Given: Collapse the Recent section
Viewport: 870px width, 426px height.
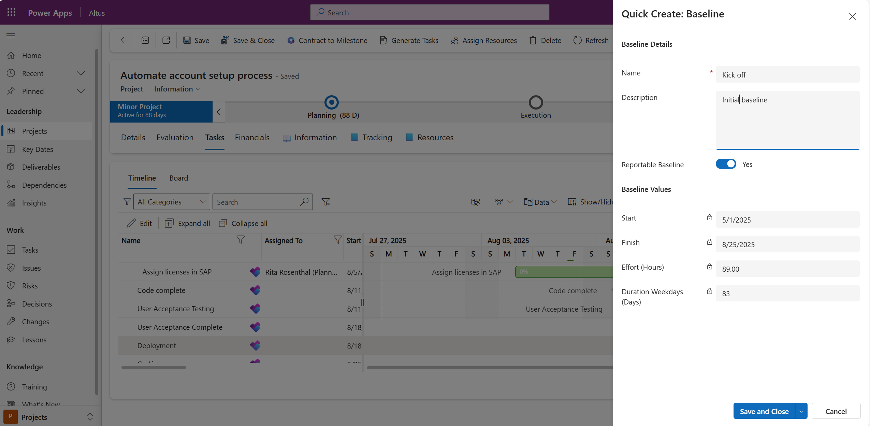Looking at the screenshot, I should pyautogui.click(x=81, y=73).
